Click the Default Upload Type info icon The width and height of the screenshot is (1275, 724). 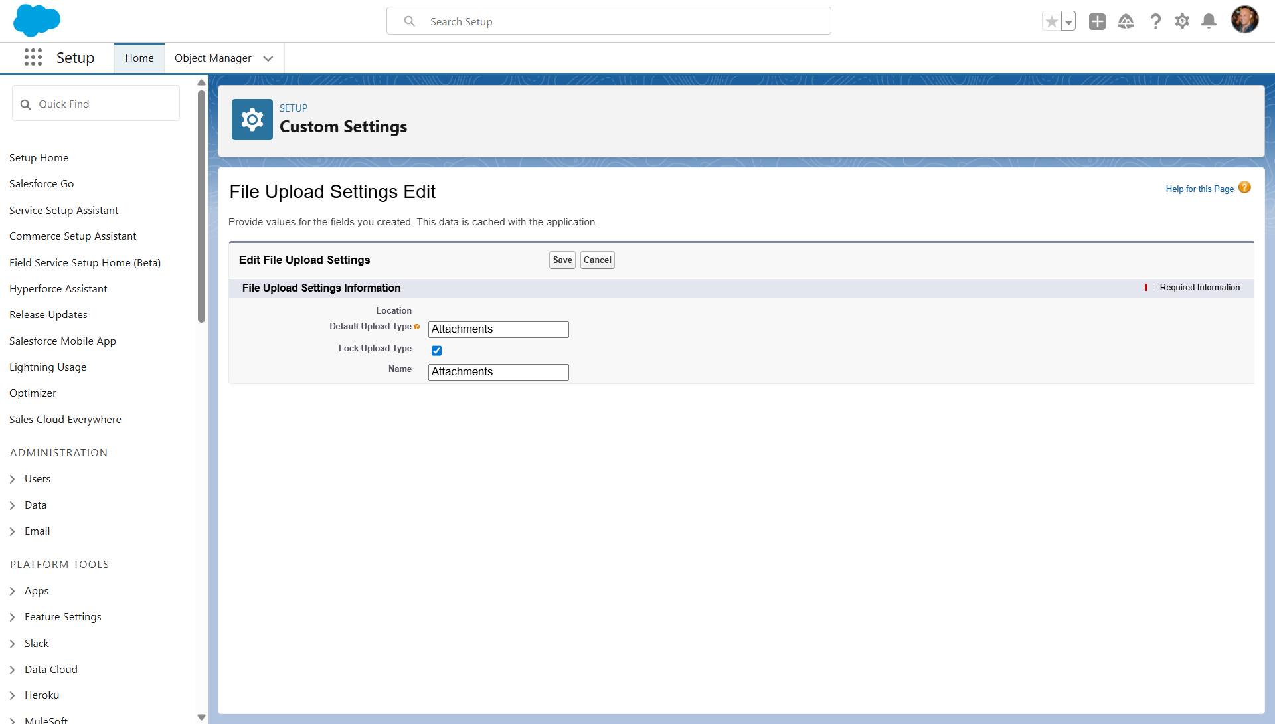click(x=417, y=327)
